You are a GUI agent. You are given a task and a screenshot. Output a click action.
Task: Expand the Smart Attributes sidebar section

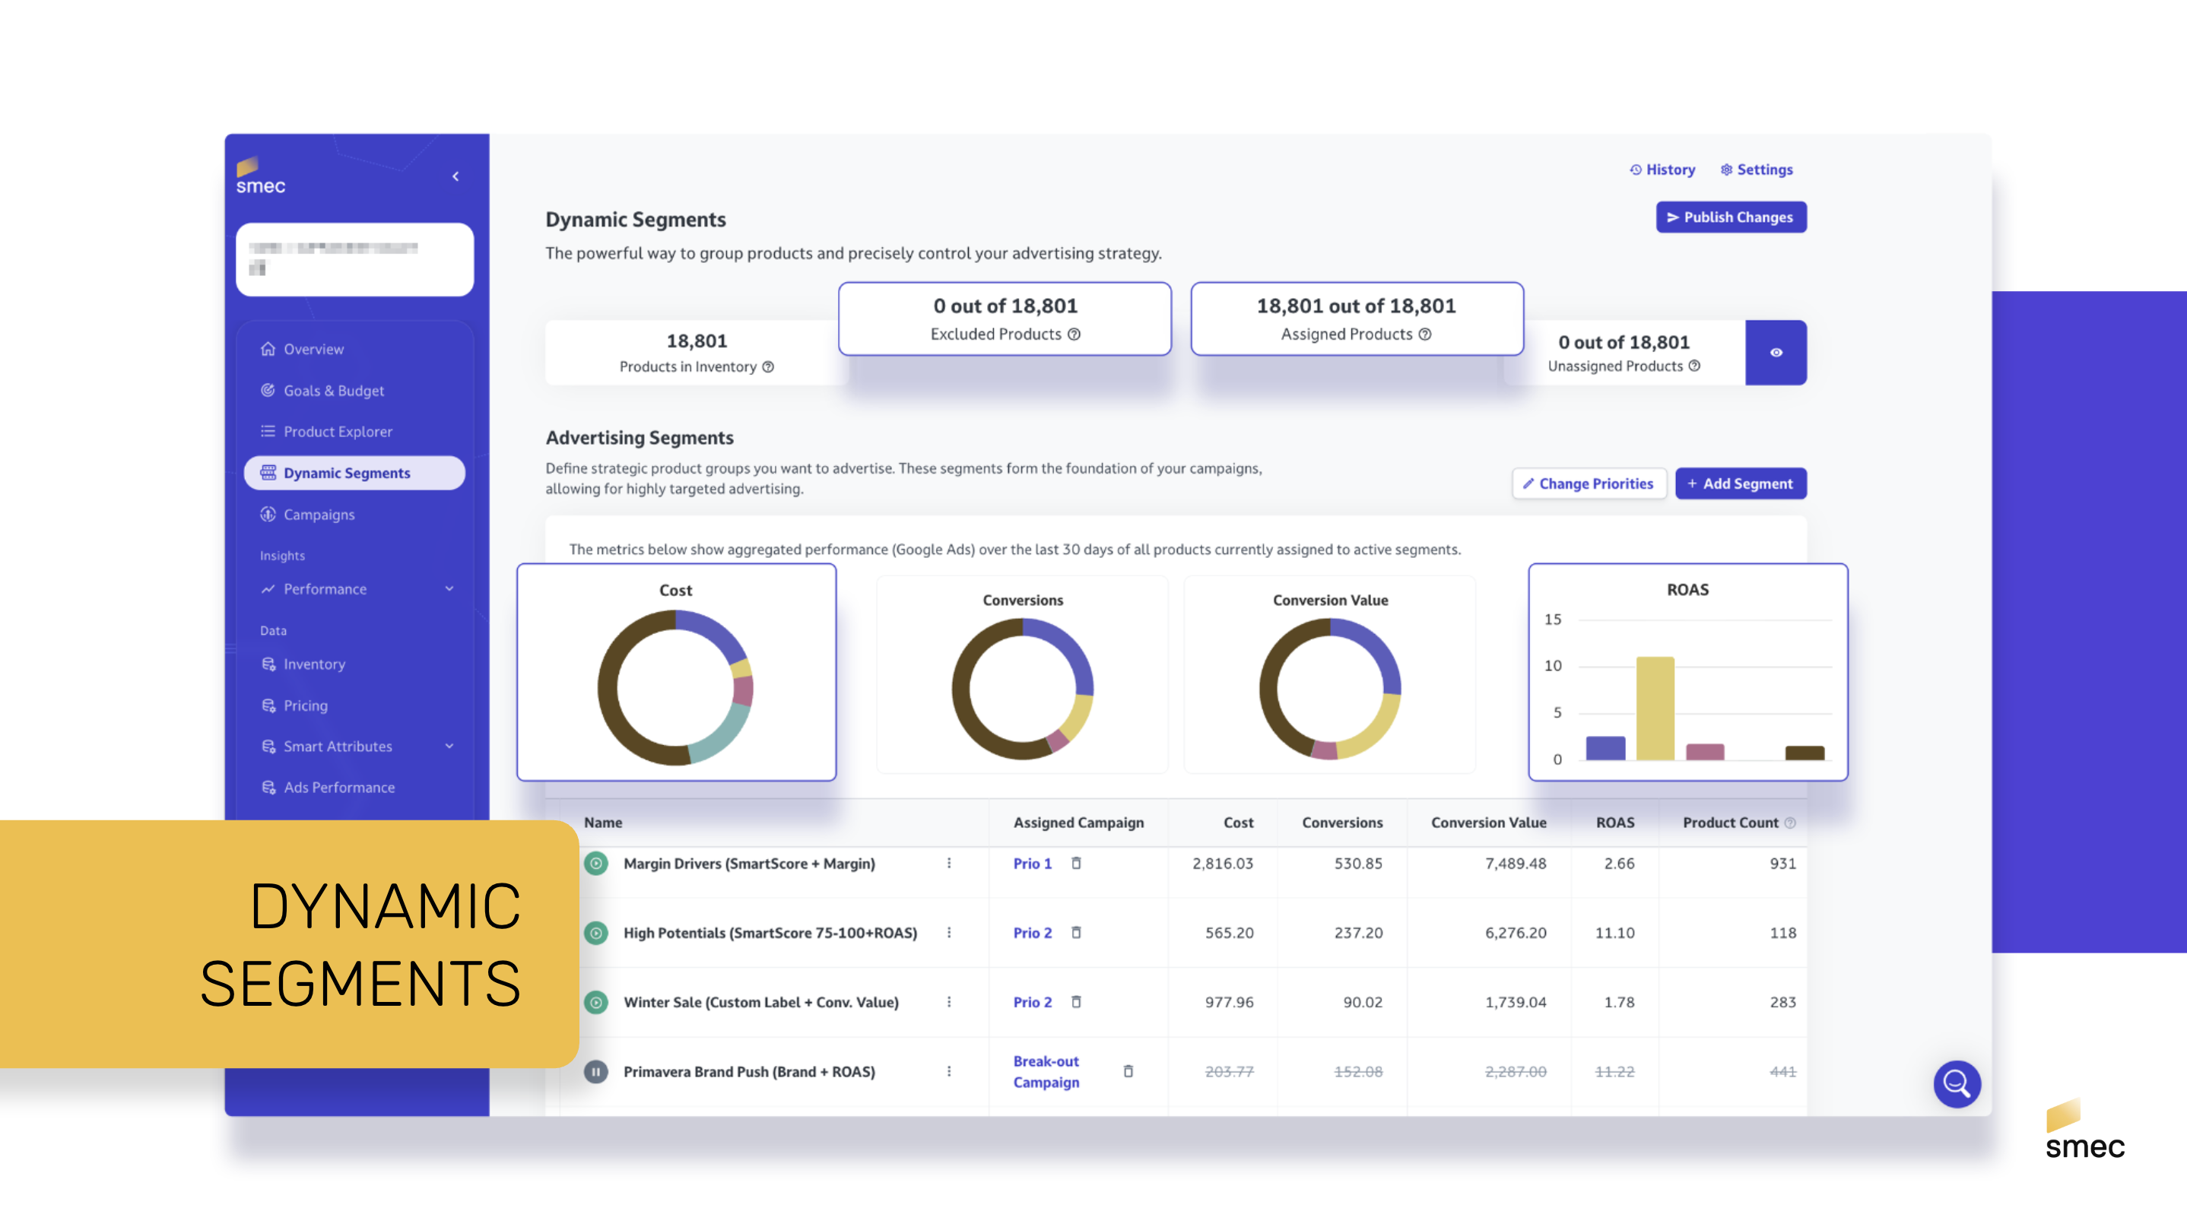click(x=449, y=746)
